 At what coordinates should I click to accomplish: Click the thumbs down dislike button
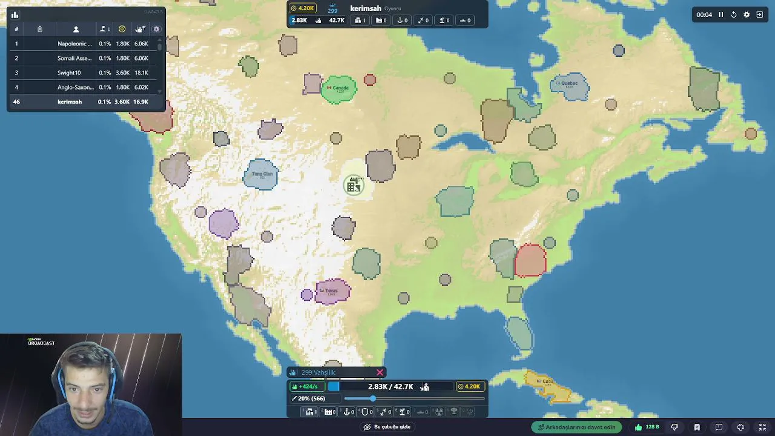coord(674,427)
